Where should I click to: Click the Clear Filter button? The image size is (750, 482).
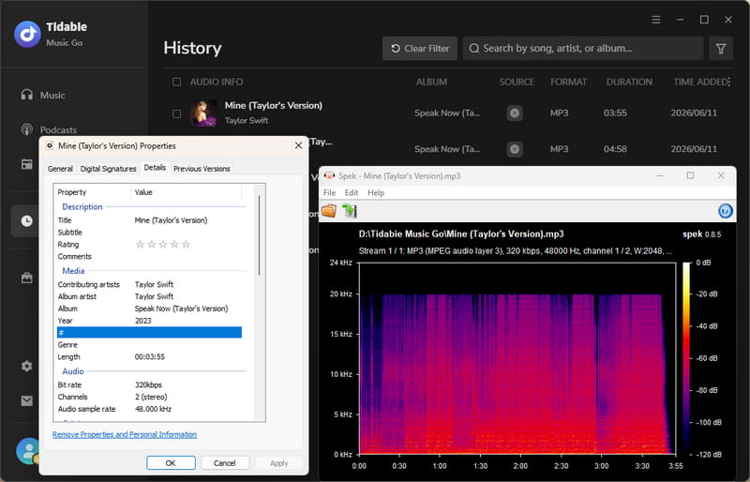tap(420, 49)
